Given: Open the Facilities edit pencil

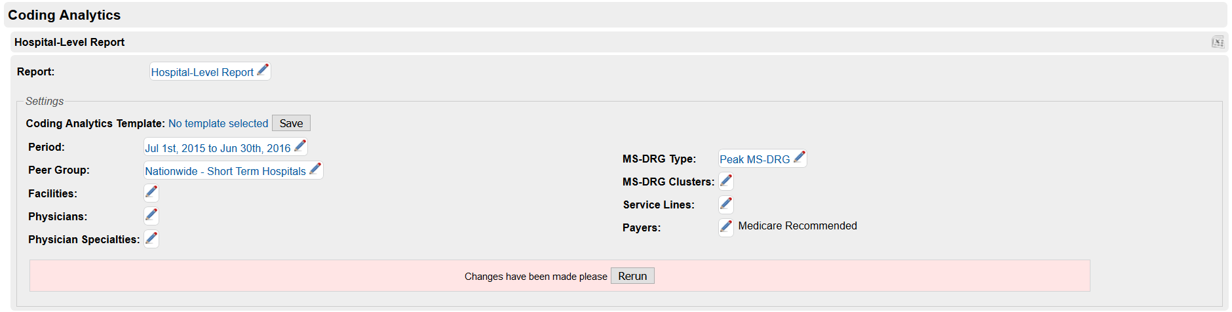Looking at the screenshot, I should 151,192.
